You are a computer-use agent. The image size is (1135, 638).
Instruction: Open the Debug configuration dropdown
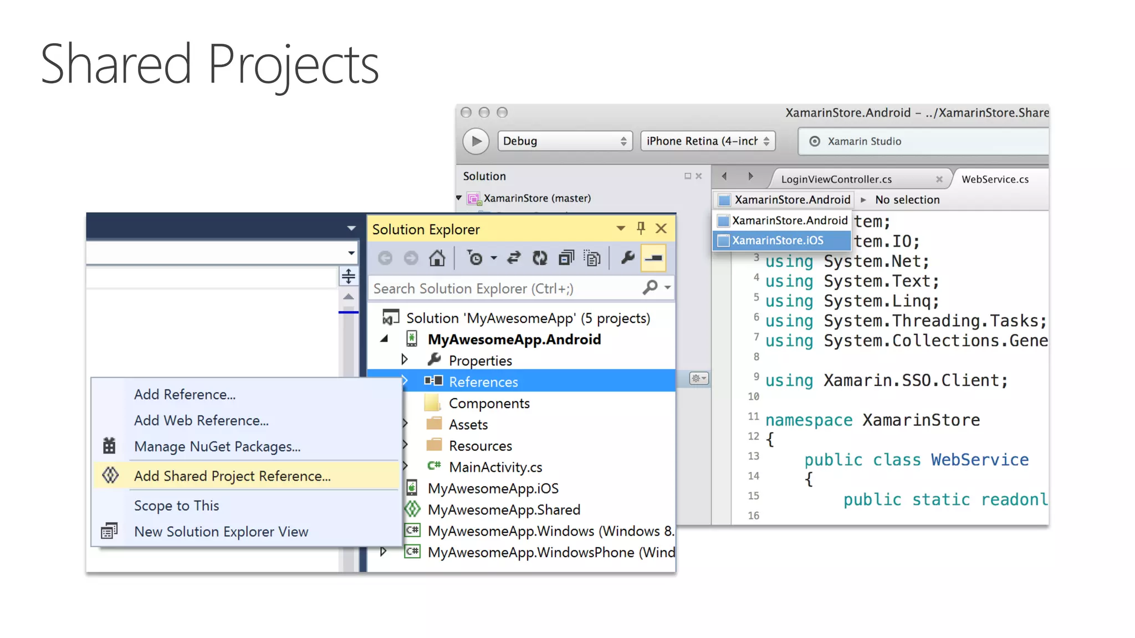pos(564,141)
